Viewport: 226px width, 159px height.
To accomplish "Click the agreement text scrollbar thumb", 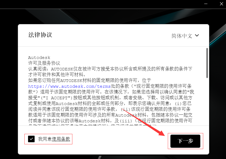I will pos(207,63).
